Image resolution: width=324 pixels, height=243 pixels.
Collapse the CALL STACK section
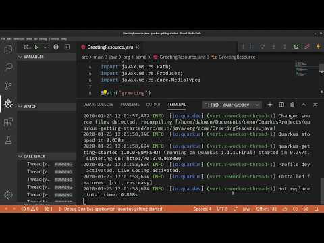[47, 156]
